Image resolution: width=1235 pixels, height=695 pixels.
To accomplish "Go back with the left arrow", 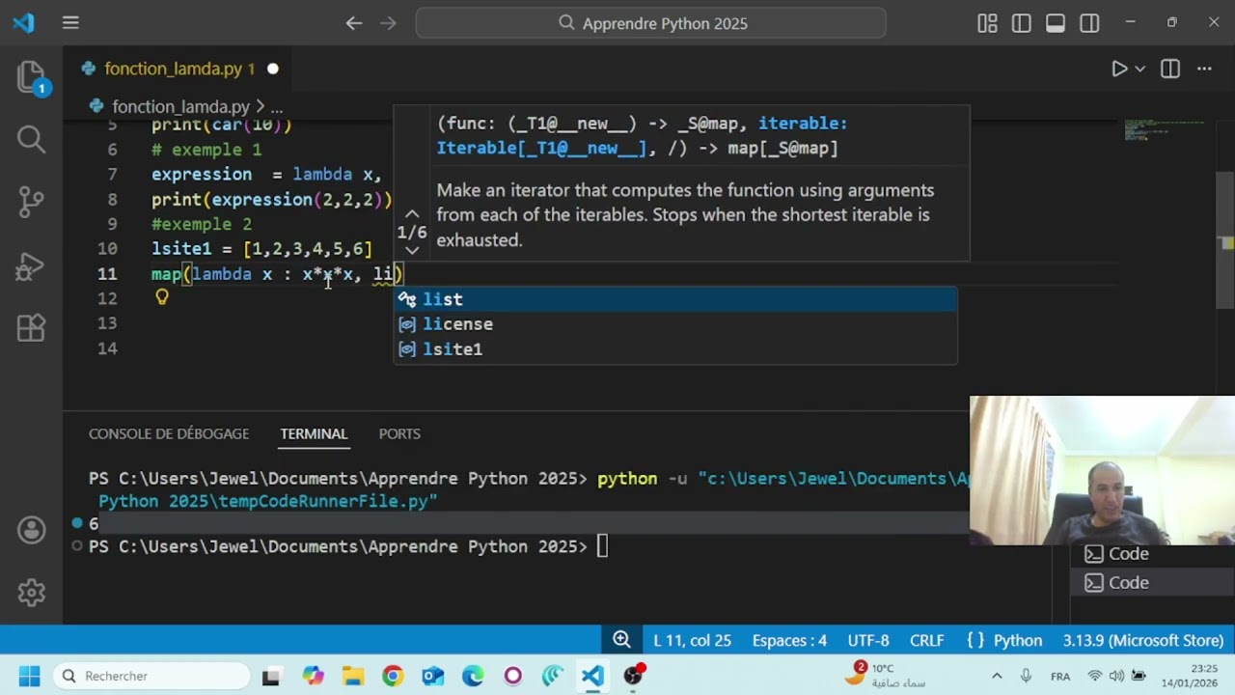I will [x=354, y=23].
